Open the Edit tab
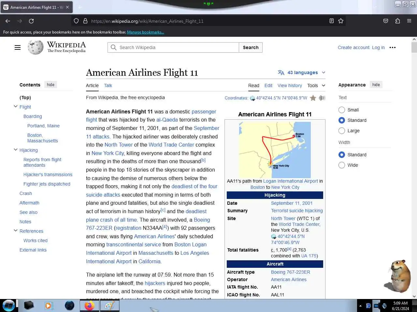The image size is (417, 312). tap(268, 85)
